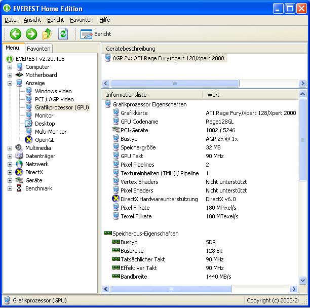Image resolution: width=310 pixels, height=308 pixels.
Task: Select Grafikprozessor (GPU) in the tree
Action: click(62, 107)
